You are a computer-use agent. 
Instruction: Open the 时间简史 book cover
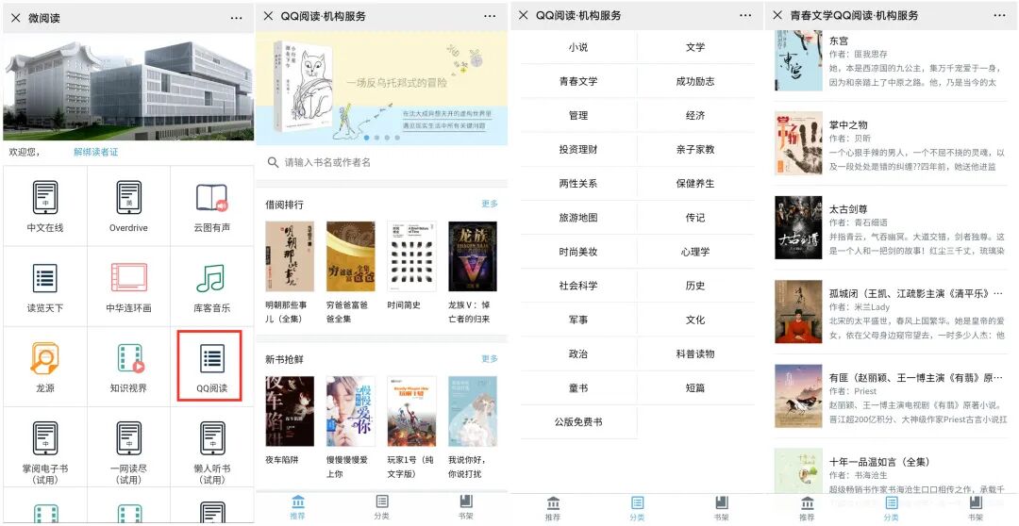411,256
